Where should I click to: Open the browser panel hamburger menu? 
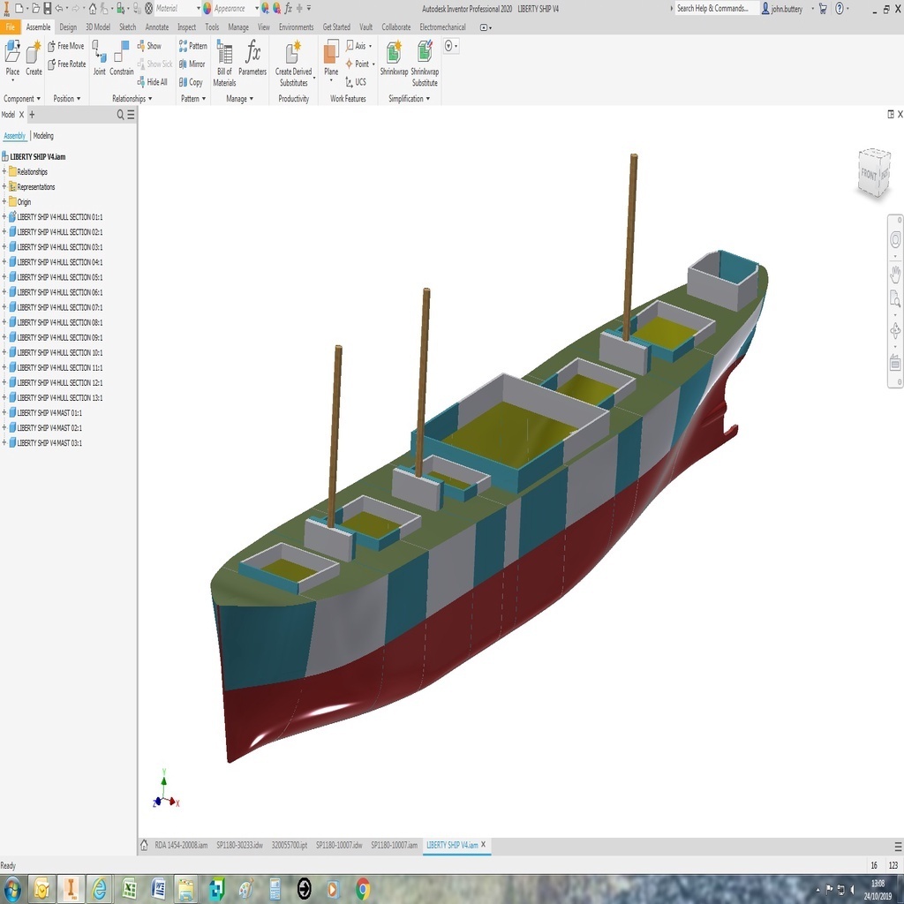tap(131, 115)
